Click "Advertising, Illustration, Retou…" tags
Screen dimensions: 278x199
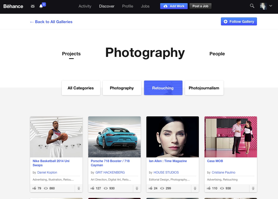coord(53,180)
